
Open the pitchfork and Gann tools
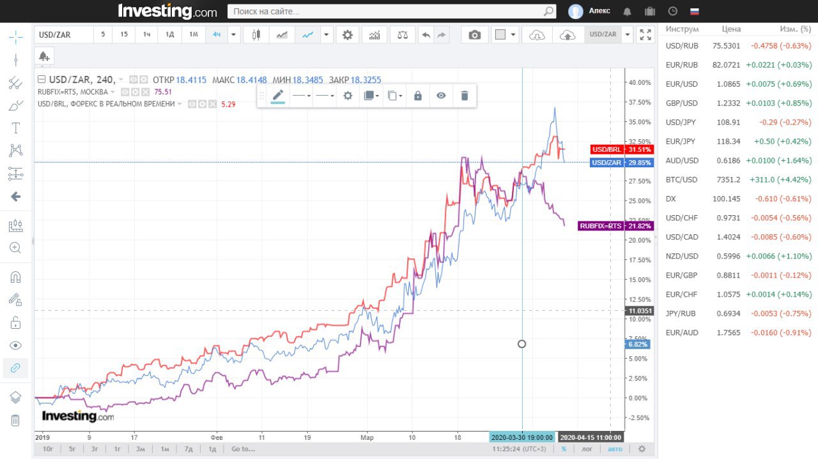[x=15, y=83]
